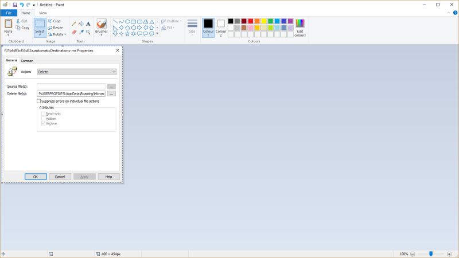459x258 pixels.
Task: Choose the Polygon shape
Action: (146, 22)
